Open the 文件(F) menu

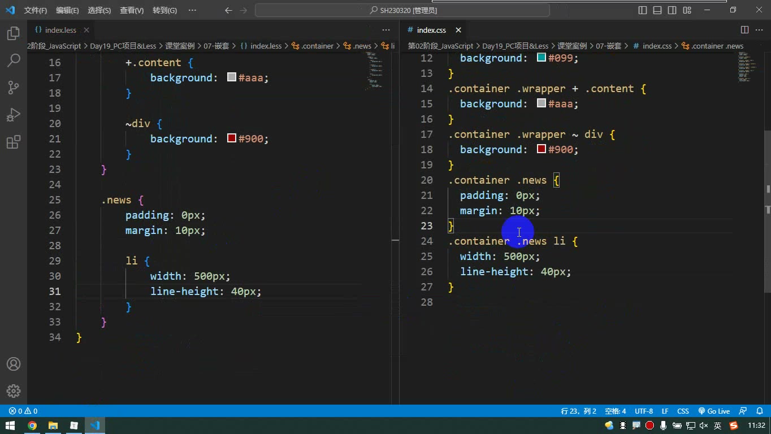(x=36, y=10)
